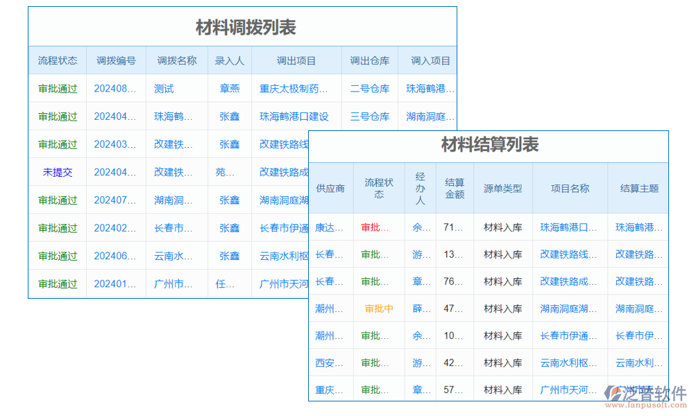The image size is (694, 416).
Task: Click the 审批中 status in settlement list
Action: [378, 308]
